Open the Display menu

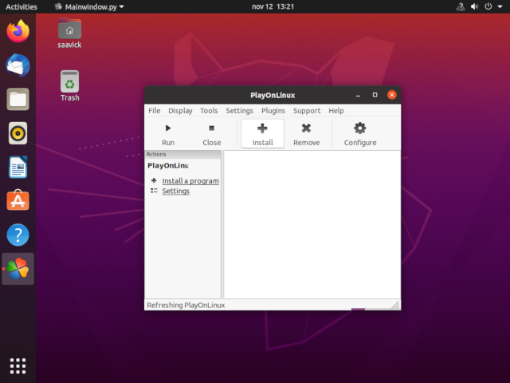point(180,111)
